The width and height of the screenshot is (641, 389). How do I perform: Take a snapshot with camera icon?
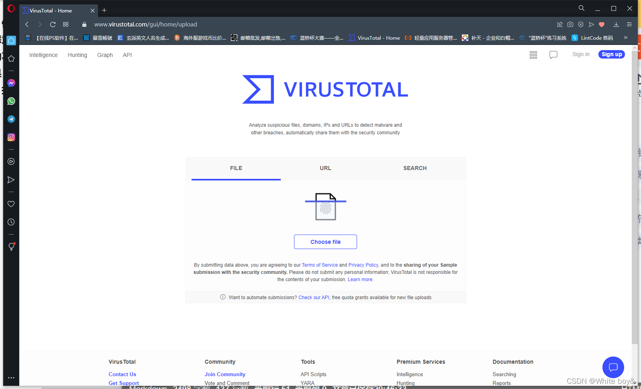click(x=570, y=24)
